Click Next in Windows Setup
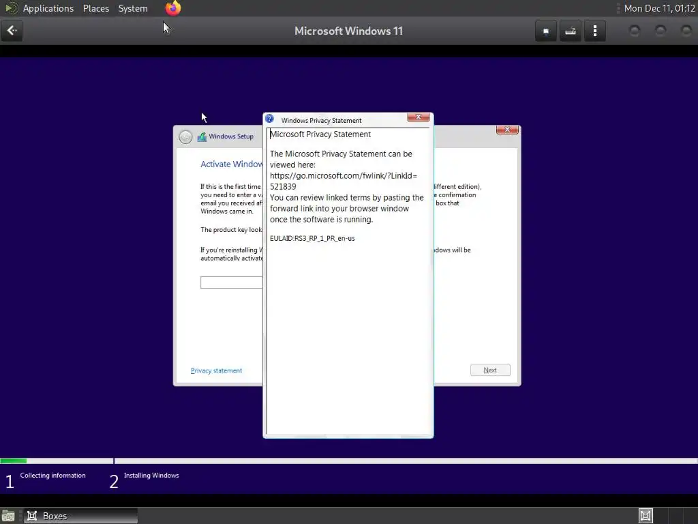Screen dimensions: 698x524 pos(490,370)
